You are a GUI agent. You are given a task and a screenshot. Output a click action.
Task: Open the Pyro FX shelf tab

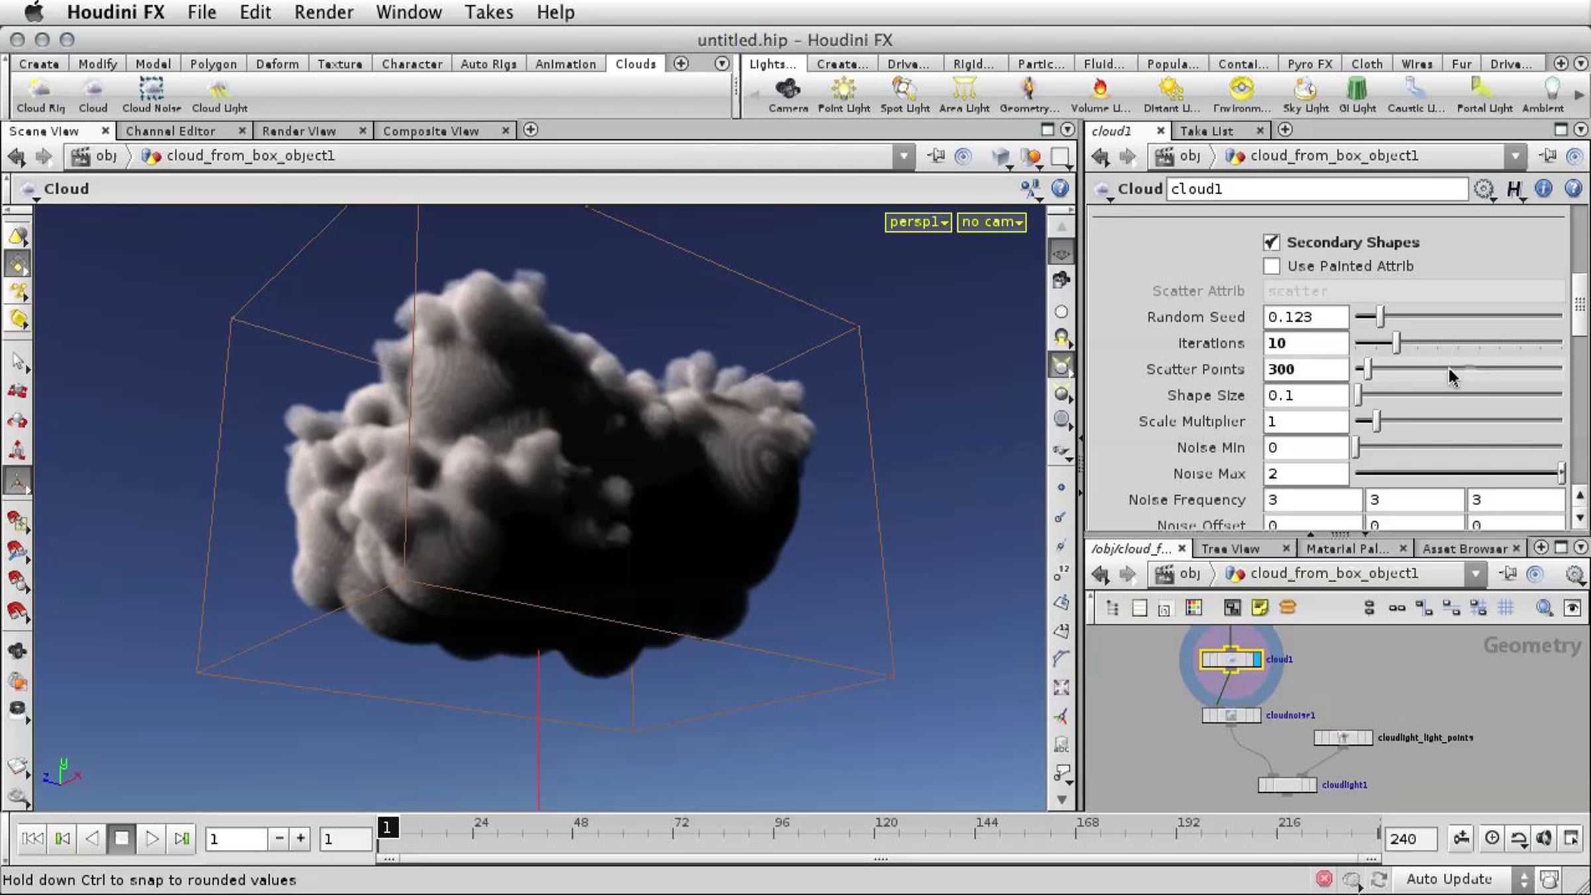1309,64
